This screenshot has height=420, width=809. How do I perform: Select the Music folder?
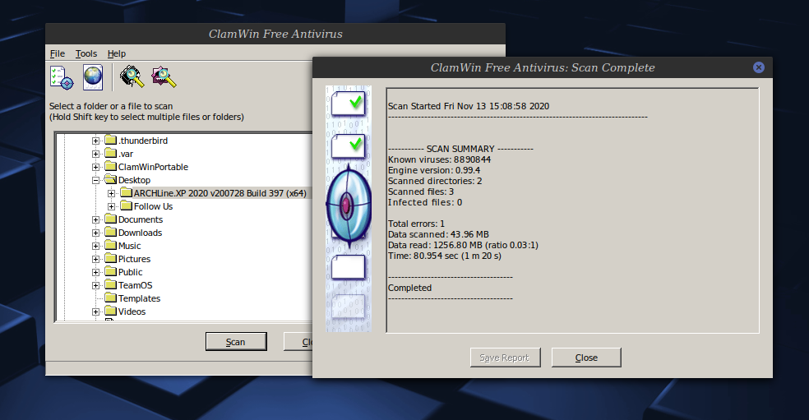(x=129, y=246)
